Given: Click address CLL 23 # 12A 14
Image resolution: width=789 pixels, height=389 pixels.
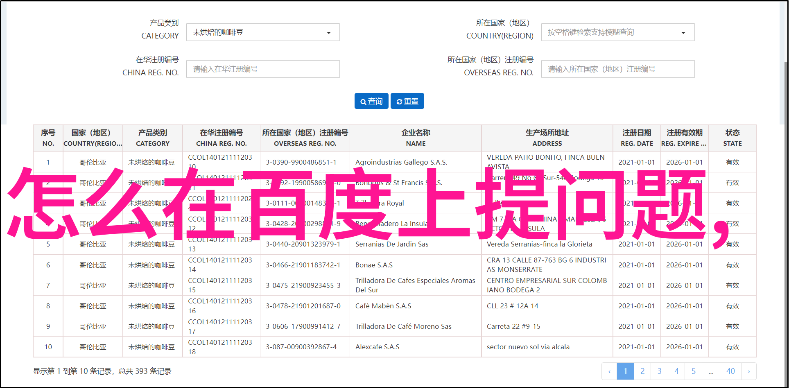Looking at the screenshot, I should [513, 306].
